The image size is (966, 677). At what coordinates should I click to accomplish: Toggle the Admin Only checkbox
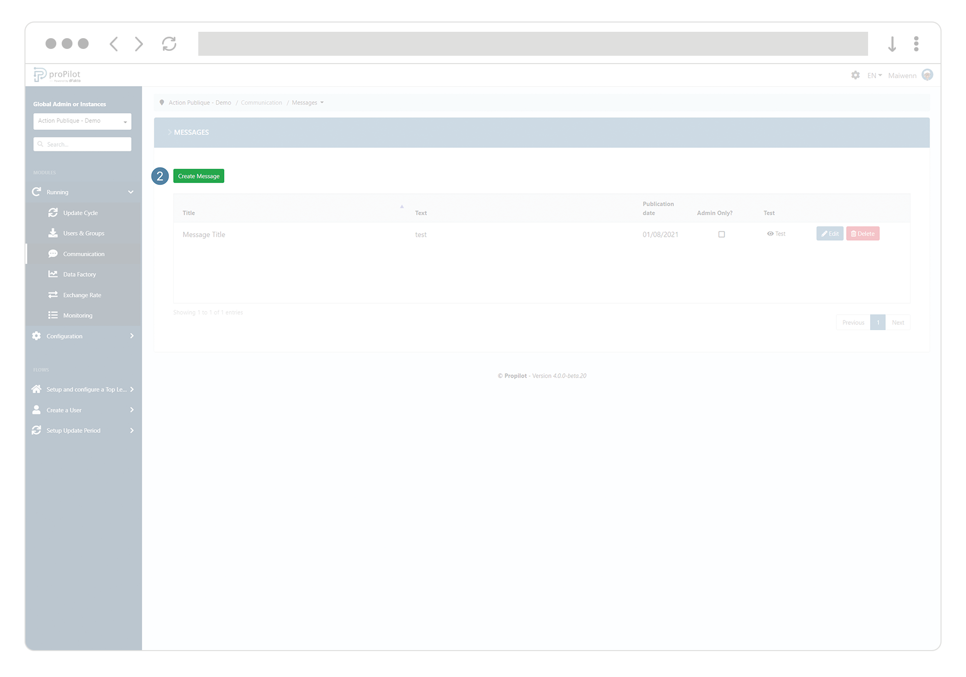point(722,234)
